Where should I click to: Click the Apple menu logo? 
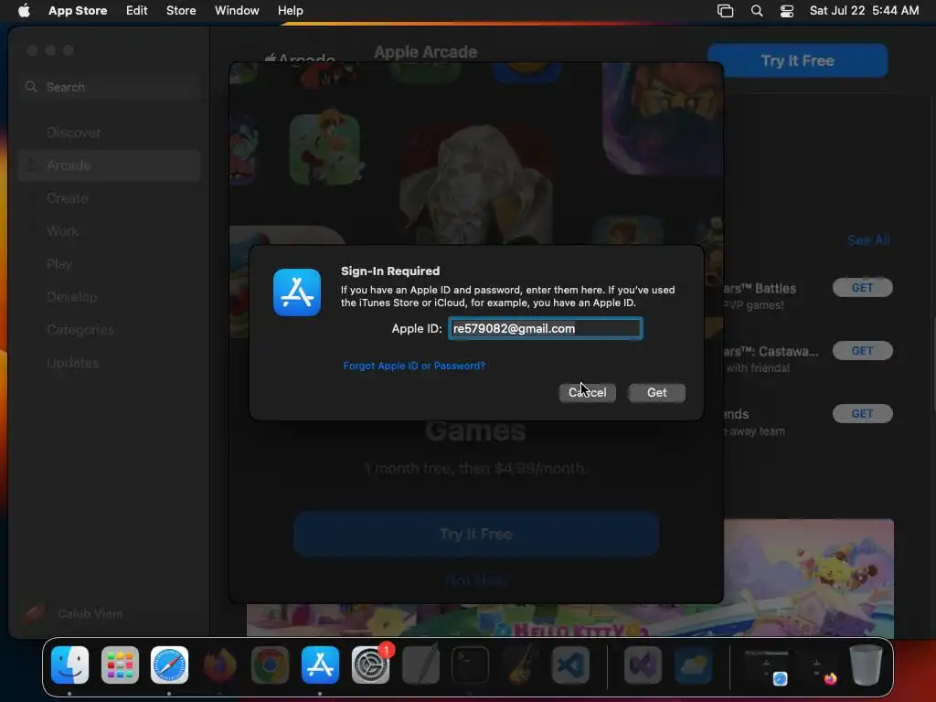[24, 11]
